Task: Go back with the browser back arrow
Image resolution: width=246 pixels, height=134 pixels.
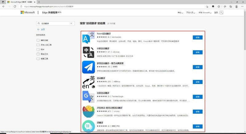Action: click(3, 6)
